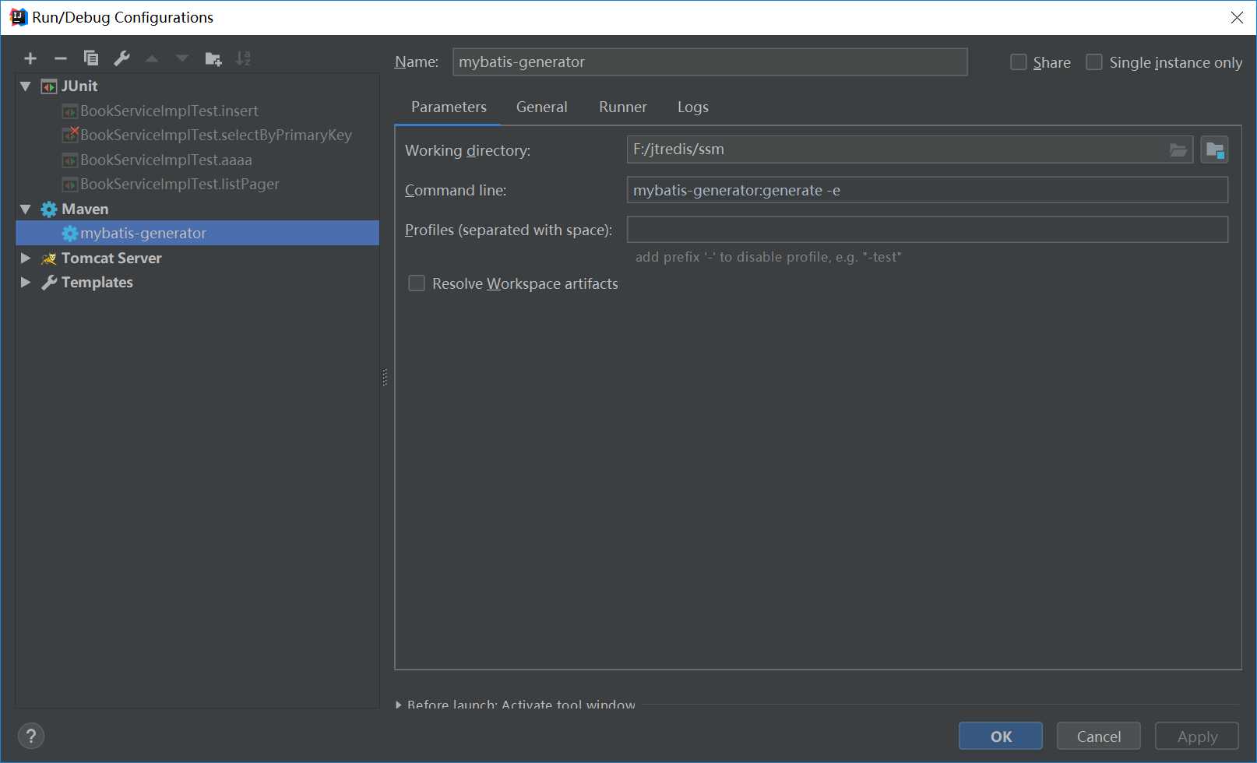
Task: Create new folder icon in toolbar
Action: [x=213, y=58]
